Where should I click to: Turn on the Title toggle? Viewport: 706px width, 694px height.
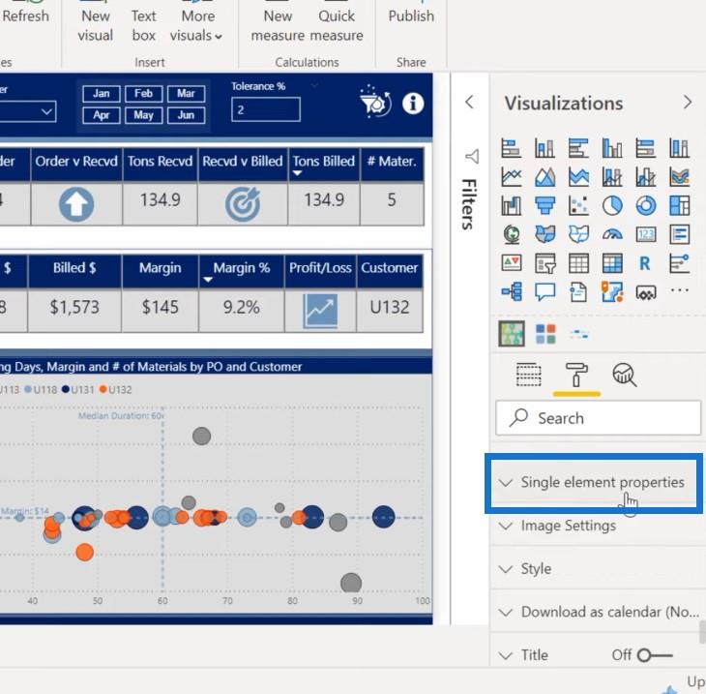click(655, 655)
